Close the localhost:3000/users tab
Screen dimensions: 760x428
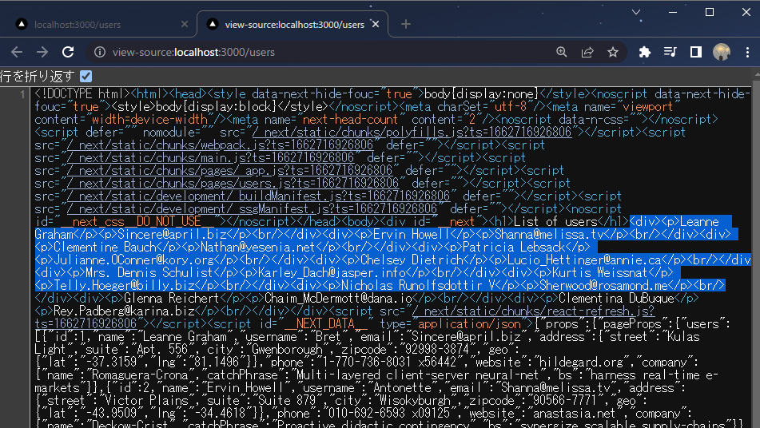coord(184,24)
